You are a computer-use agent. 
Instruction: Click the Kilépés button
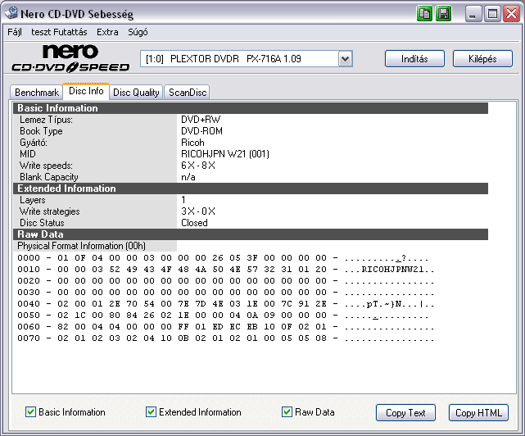click(x=482, y=59)
